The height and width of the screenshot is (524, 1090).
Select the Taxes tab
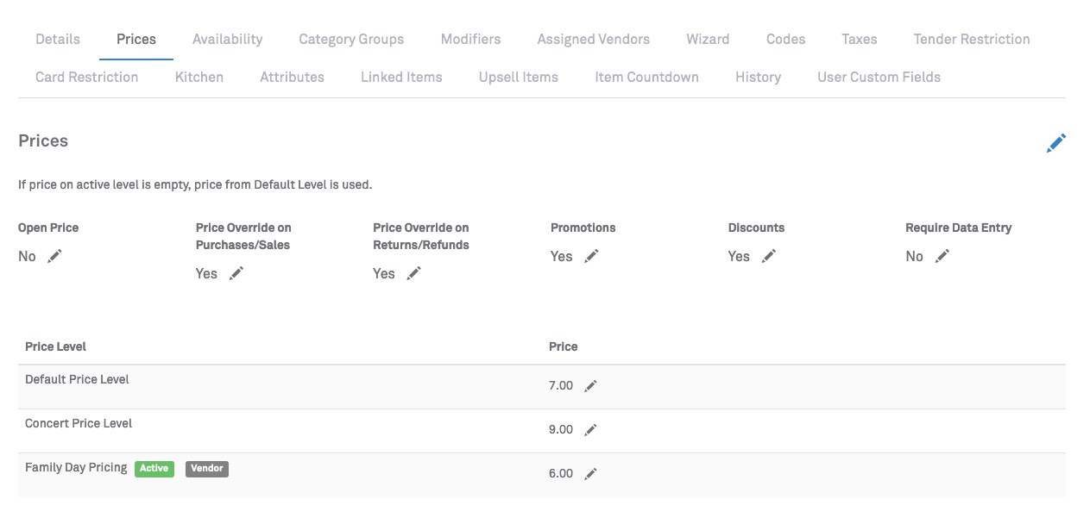(x=859, y=39)
